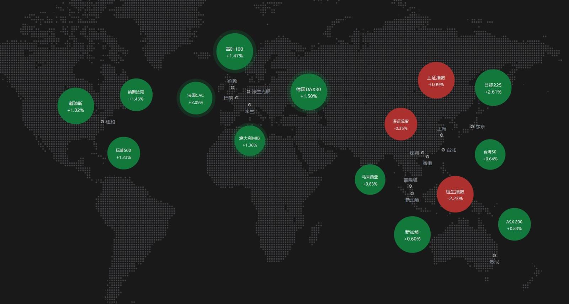The image size is (569, 304).
Task: Select the 东京 city marker dot
Action: 472,127
